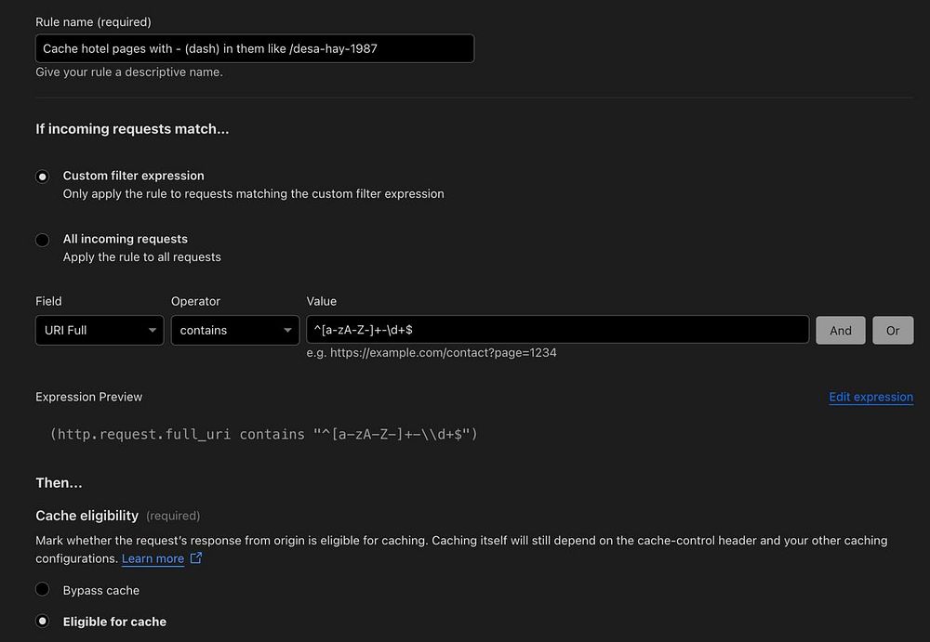
Task: Click the Expression Preview code text
Action: pyautogui.click(x=263, y=434)
